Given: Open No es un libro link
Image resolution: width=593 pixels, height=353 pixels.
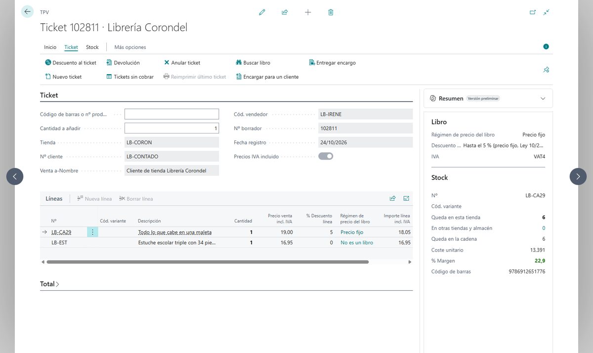Looking at the screenshot, I should tap(357, 243).
